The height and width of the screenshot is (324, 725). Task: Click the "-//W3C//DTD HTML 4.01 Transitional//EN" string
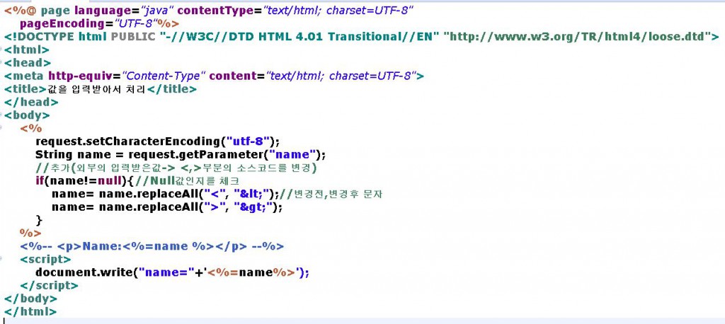[x=299, y=37]
